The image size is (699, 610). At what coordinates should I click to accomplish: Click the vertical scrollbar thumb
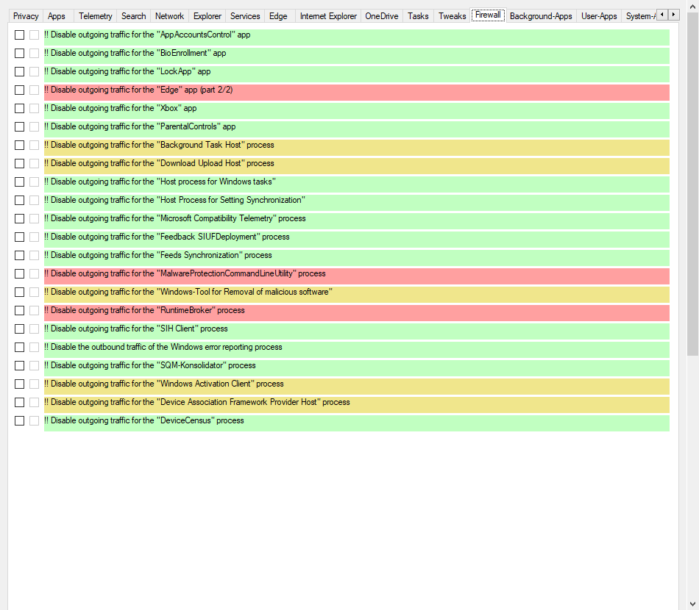coord(693,184)
